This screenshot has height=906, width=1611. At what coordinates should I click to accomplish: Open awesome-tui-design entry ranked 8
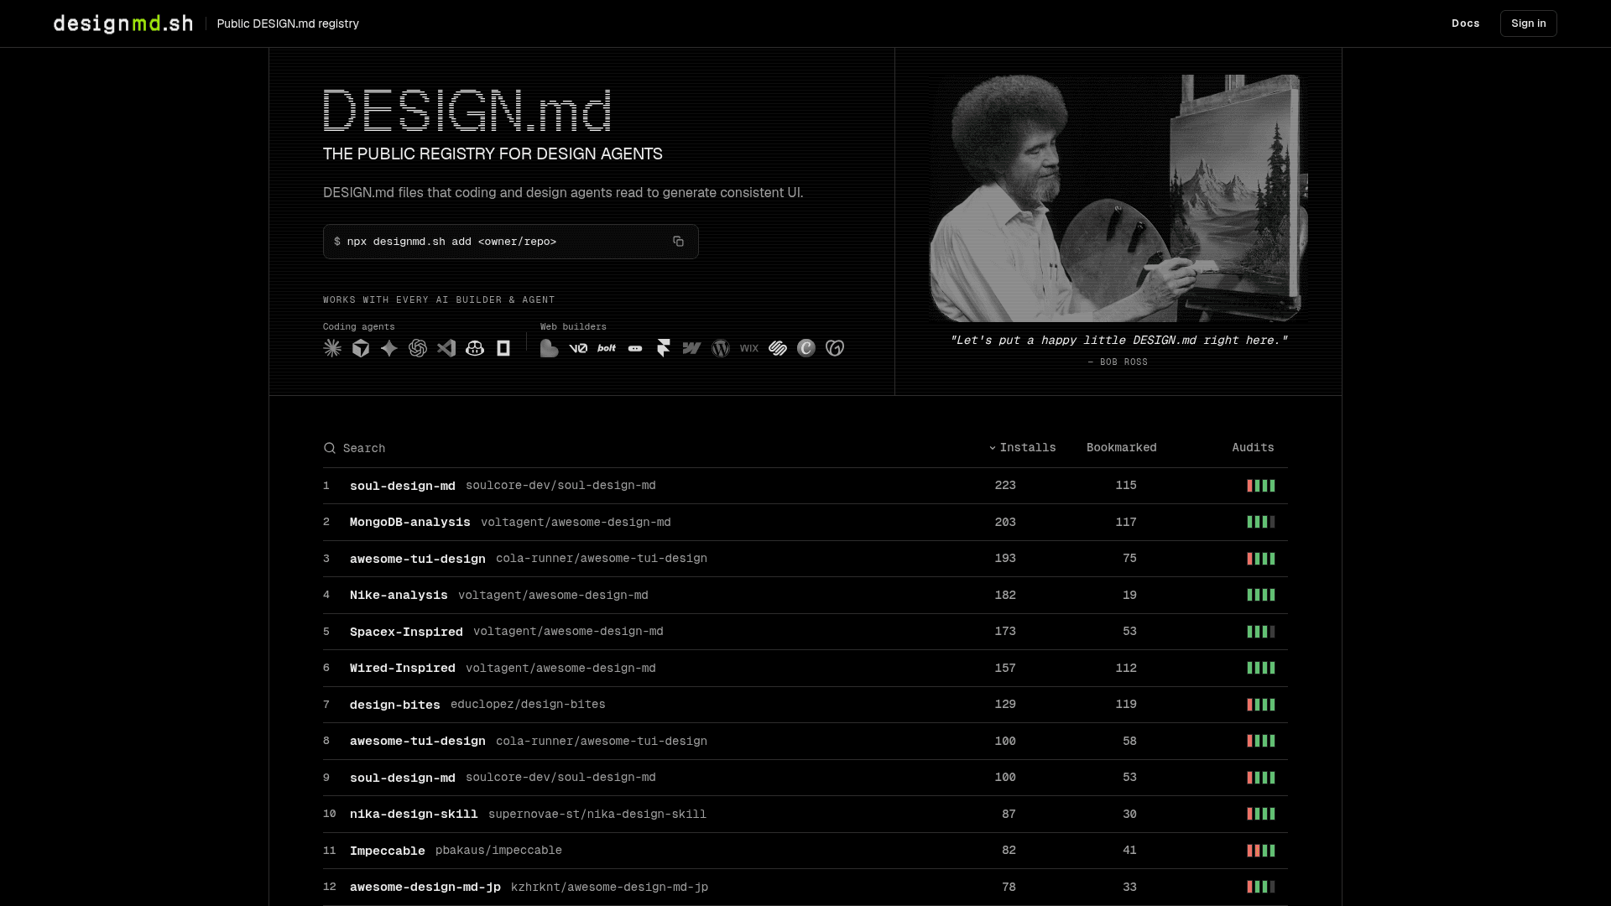[805, 741]
